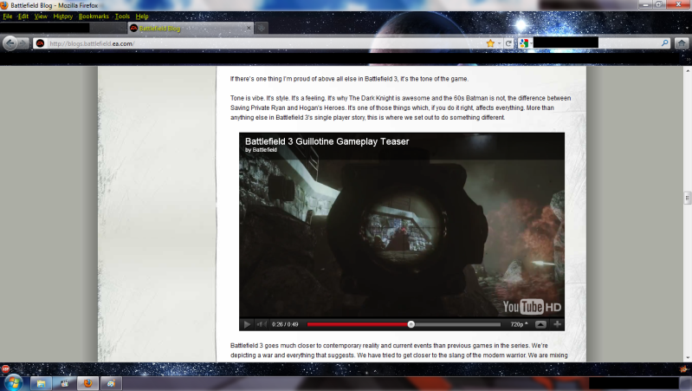Viewport: 692px width, 391px height.
Task: Mute the YouTube video volume
Action: click(262, 324)
